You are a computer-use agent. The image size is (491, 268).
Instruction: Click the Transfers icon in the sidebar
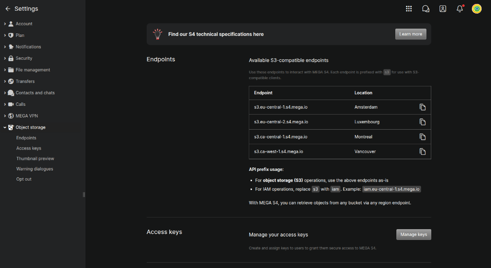(11, 82)
